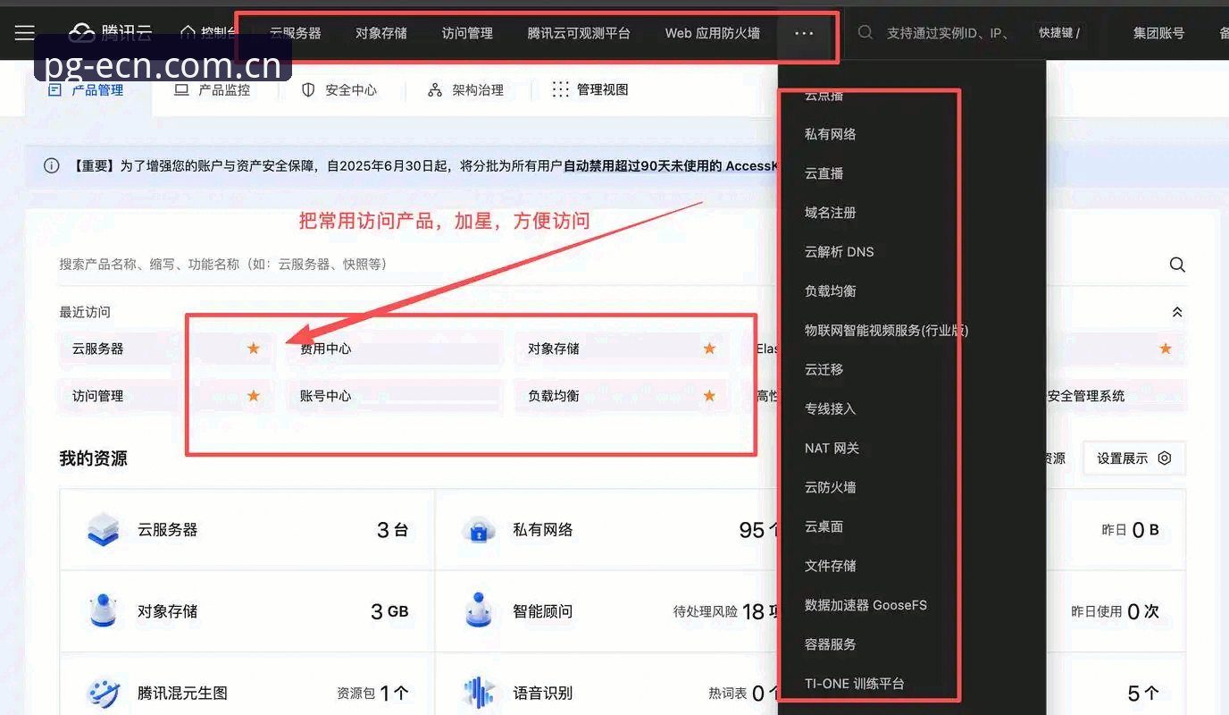Select 云迁移 from dropdown list

pyautogui.click(x=824, y=369)
